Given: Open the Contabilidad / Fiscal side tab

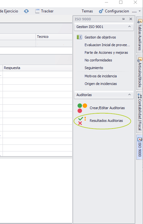Looking at the screenshot, I should (140, 112).
